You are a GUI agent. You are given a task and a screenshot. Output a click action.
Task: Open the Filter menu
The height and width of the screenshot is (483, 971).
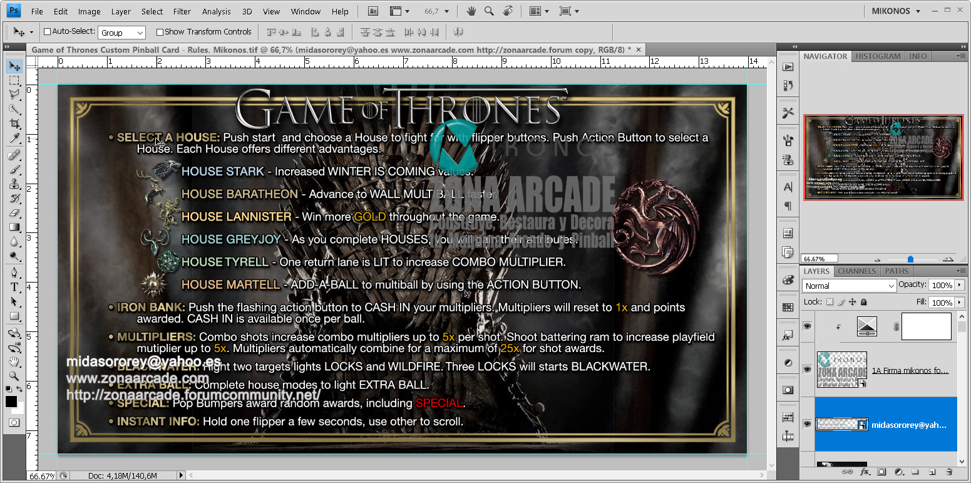point(182,11)
